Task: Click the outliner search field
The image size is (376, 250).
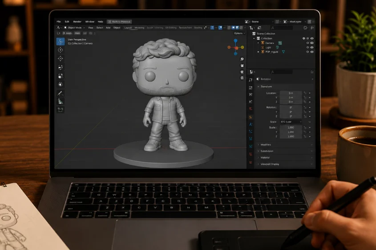Action: (281, 28)
